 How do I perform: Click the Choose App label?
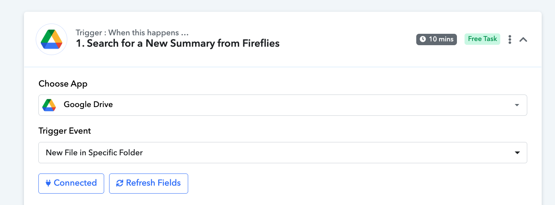(x=63, y=84)
